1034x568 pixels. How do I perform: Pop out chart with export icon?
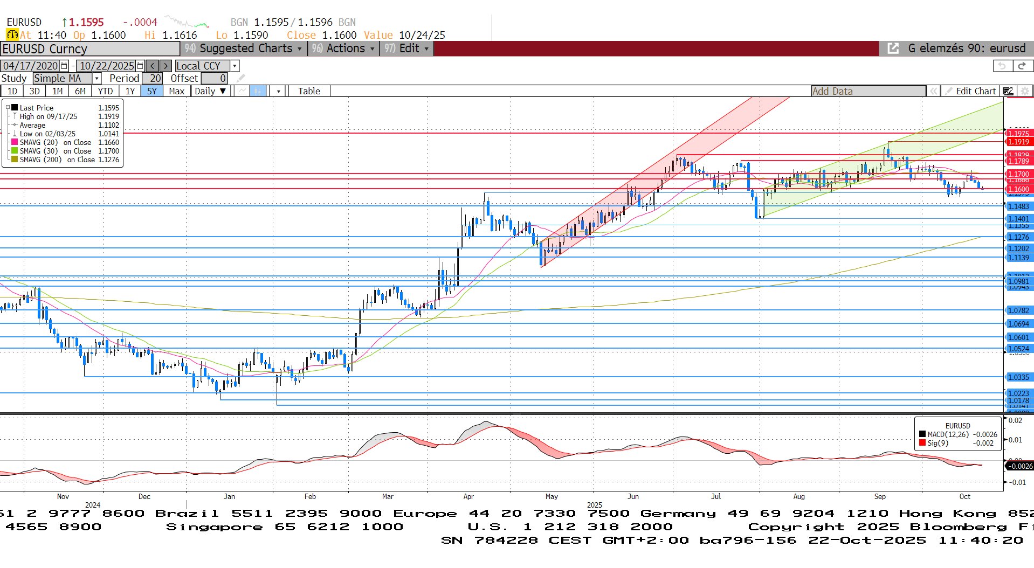(x=893, y=49)
